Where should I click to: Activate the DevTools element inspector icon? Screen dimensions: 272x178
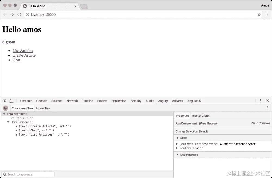(5, 101)
